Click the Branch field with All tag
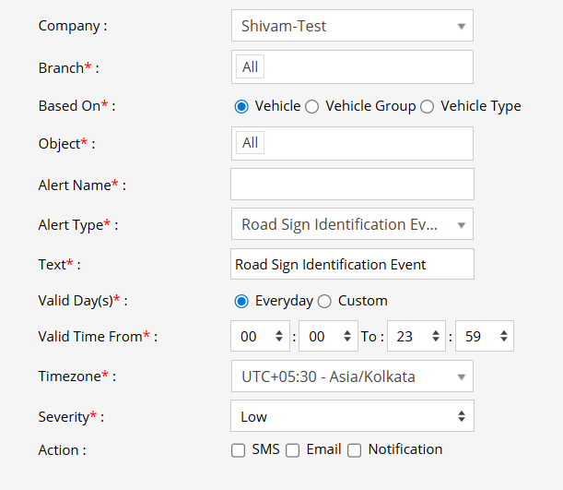Viewport: 563px width, 490px height. pos(351,66)
